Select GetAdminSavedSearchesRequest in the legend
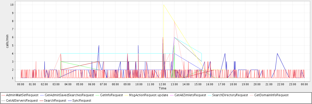Image resolution: width=312 pixels, height=104 pixels. coord(69,95)
